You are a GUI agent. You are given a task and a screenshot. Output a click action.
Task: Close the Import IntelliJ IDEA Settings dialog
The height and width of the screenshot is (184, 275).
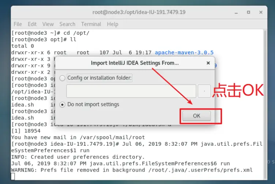pyautogui.click(x=208, y=63)
